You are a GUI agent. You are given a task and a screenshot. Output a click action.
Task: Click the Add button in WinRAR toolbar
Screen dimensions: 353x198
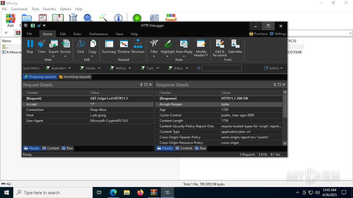click(x=10, y=21)
